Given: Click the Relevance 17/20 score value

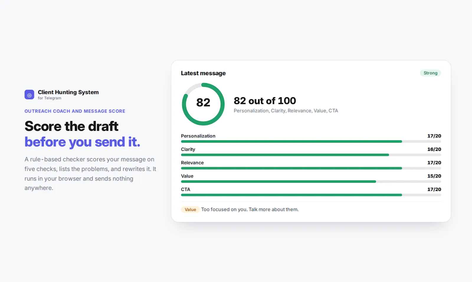Looking at the screenshot, I should pyautogui.click(x=434, y=163).
